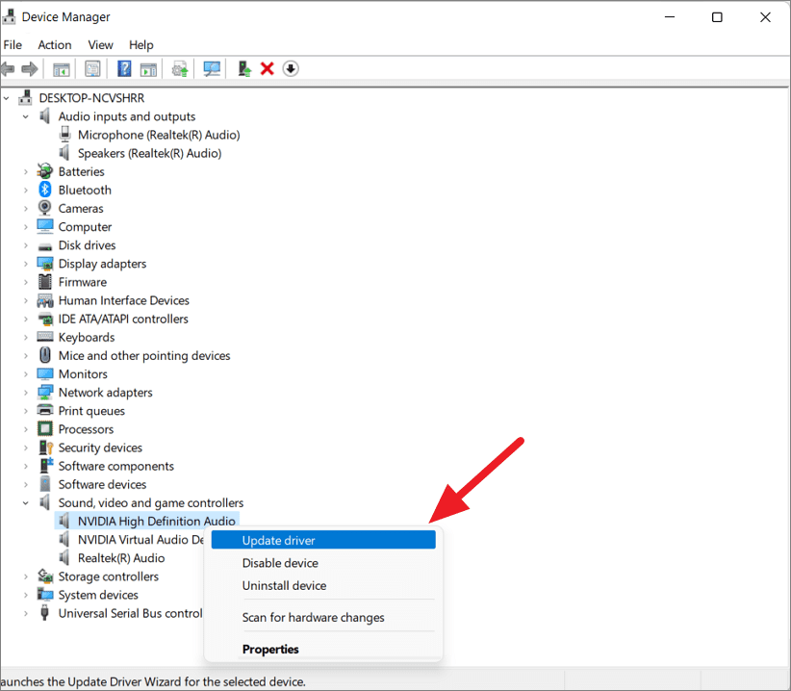Expand the Batteries node
Image resolution: width=791 pixels, height=691 pixels.
[25, 171]
